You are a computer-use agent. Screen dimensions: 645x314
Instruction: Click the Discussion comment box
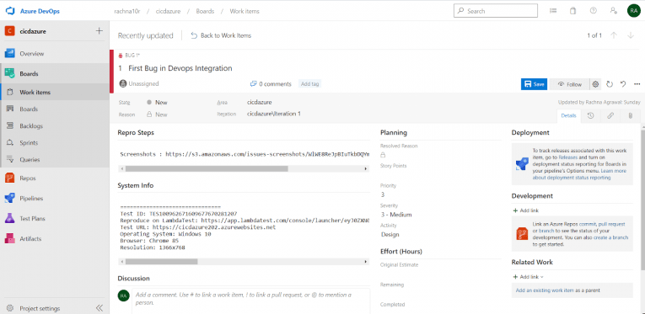click(251, 301)
